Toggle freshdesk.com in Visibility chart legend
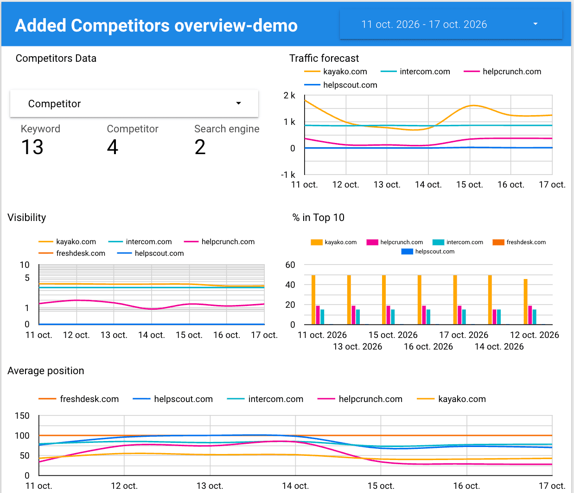The image size is (574, 493). coord(72,253)
